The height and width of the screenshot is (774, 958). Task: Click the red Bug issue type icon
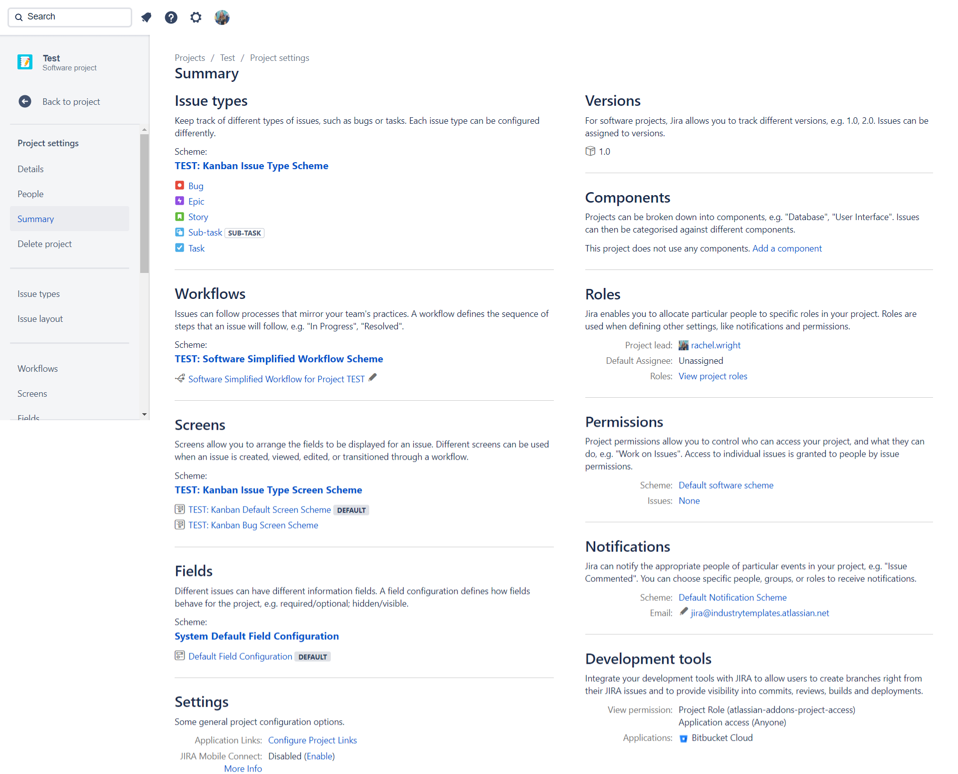point(180,186)
